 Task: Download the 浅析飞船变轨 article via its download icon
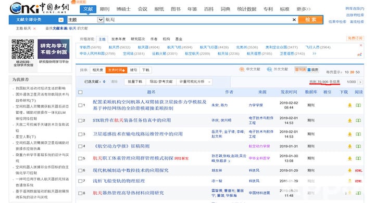tap(349, 181)
